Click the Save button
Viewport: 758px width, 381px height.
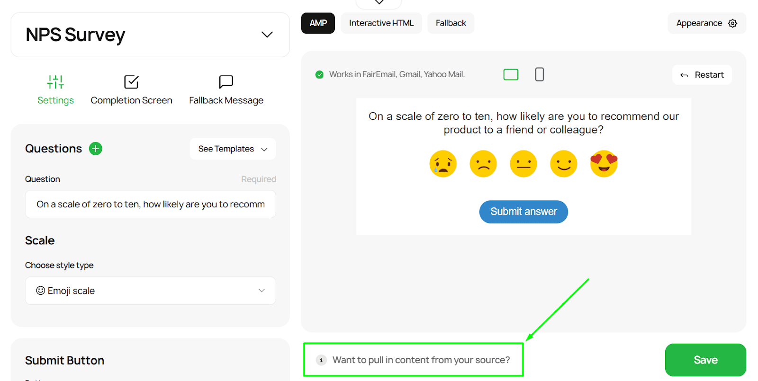(x=705, y=360)
